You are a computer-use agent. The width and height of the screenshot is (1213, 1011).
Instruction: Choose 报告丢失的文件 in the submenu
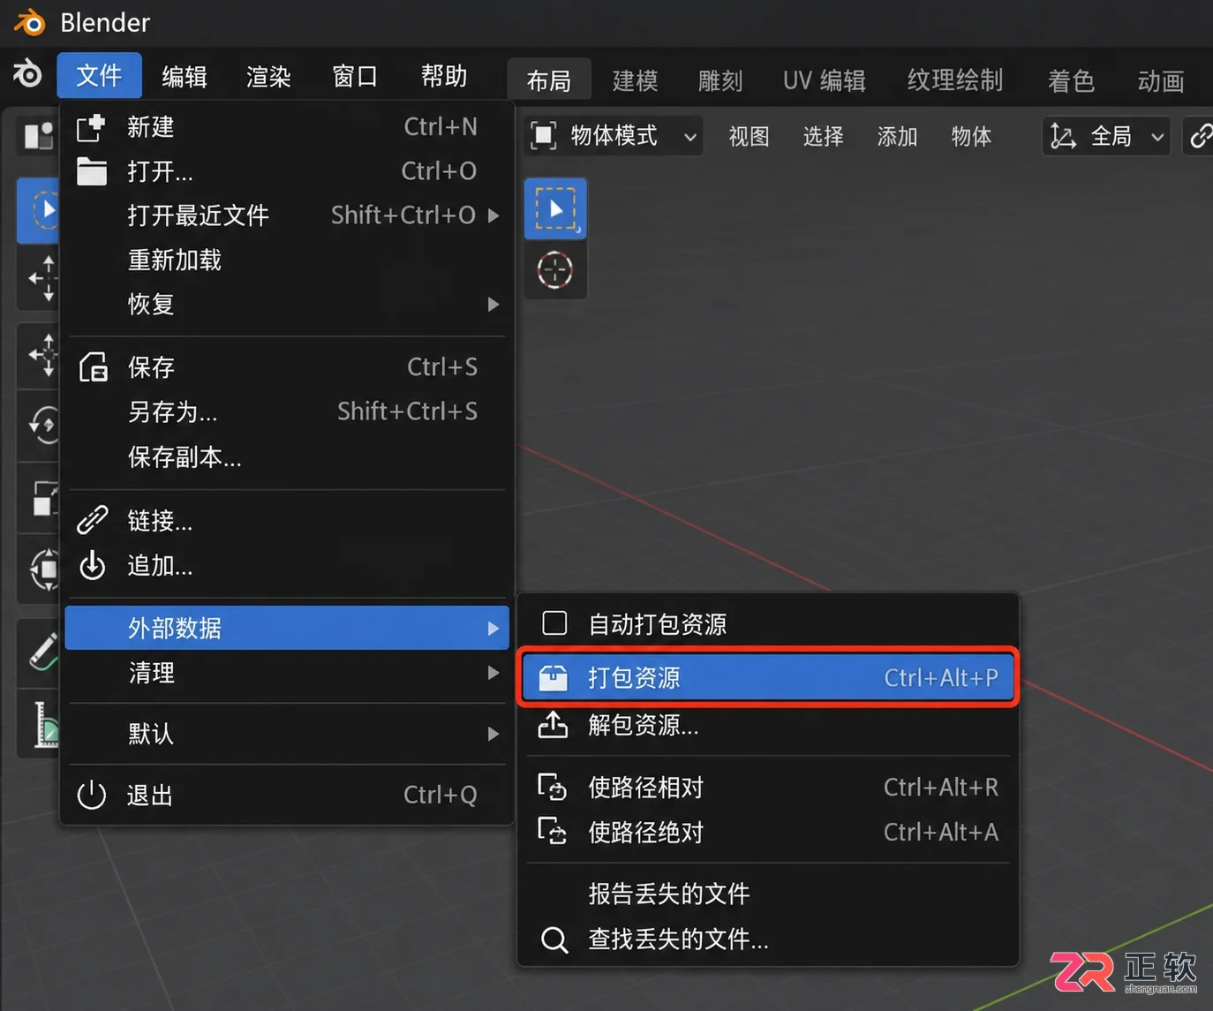click(x=768, y=894)
